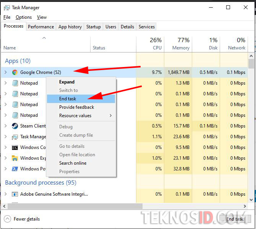
Task: Switch to the Startup tab
Action: click(x=93, y=27)
